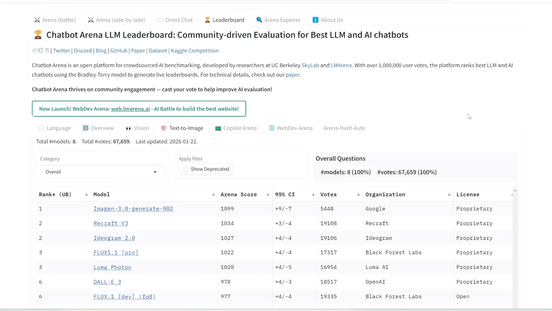
Task: Open the About Us tab
Action: 328,20
